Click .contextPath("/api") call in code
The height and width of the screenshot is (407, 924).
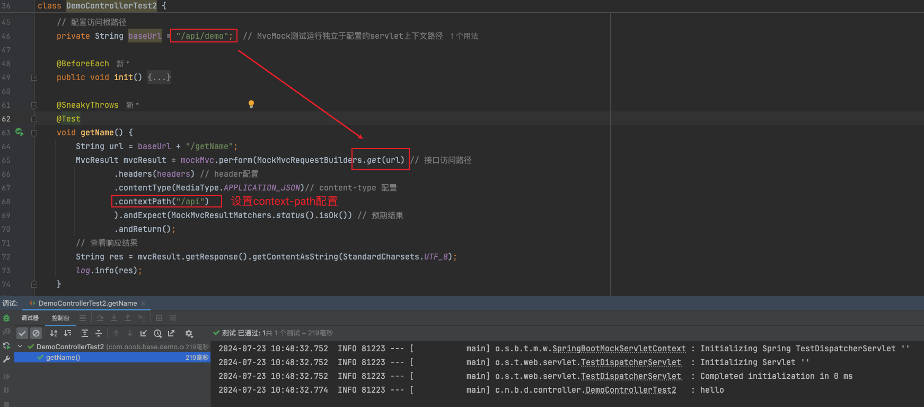tap(162, 202)
